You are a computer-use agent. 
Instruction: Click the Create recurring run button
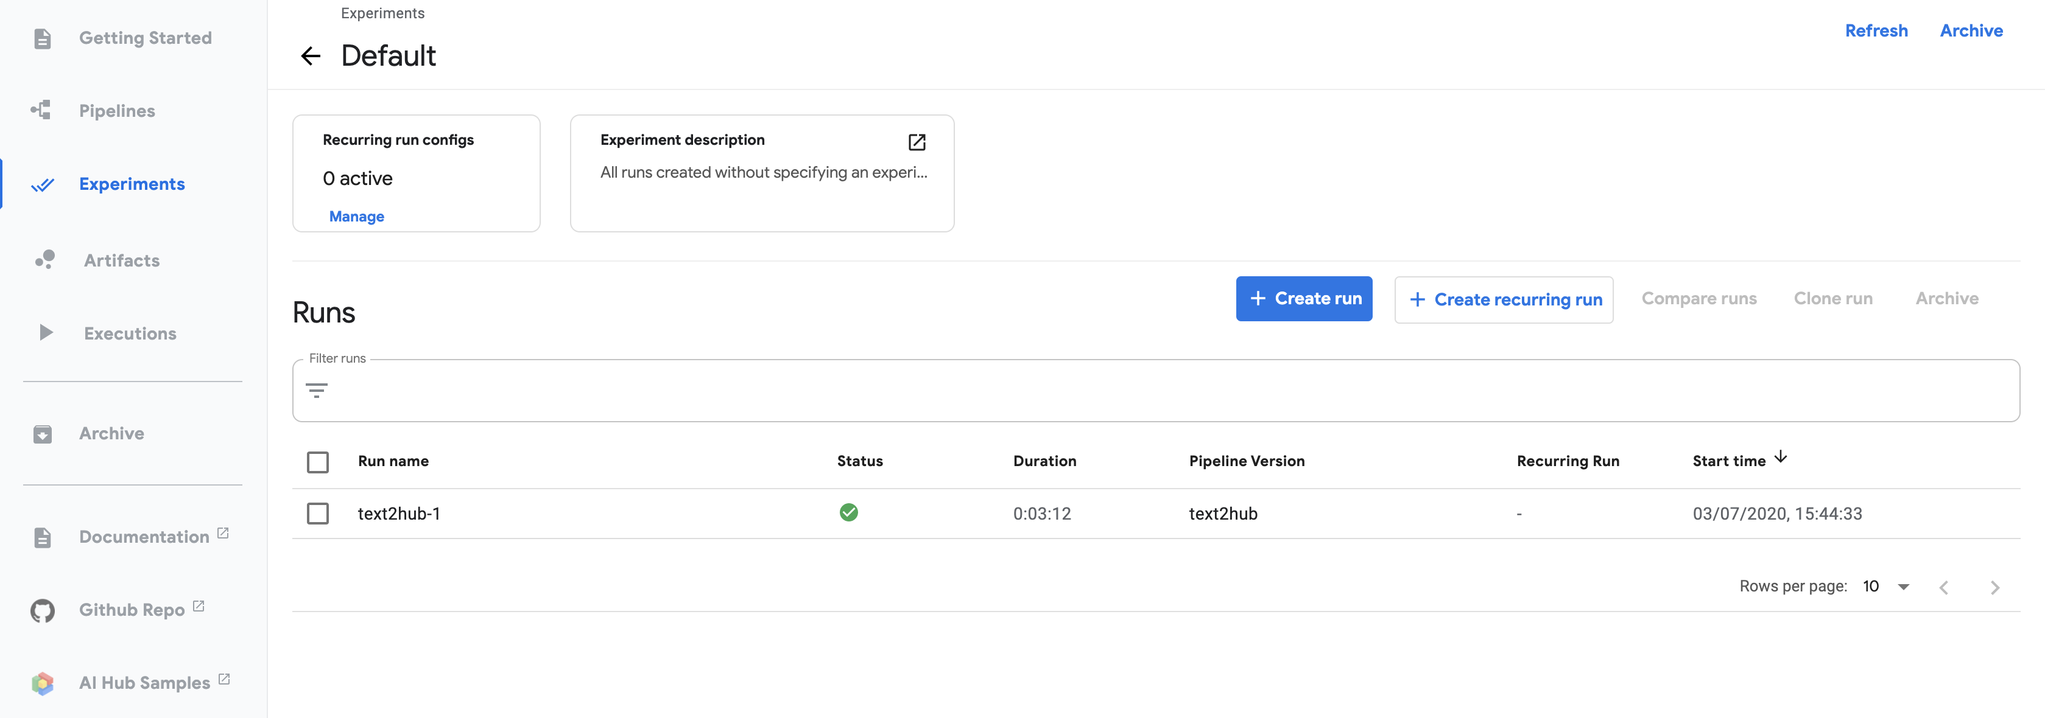click(x=1504, y=299)
